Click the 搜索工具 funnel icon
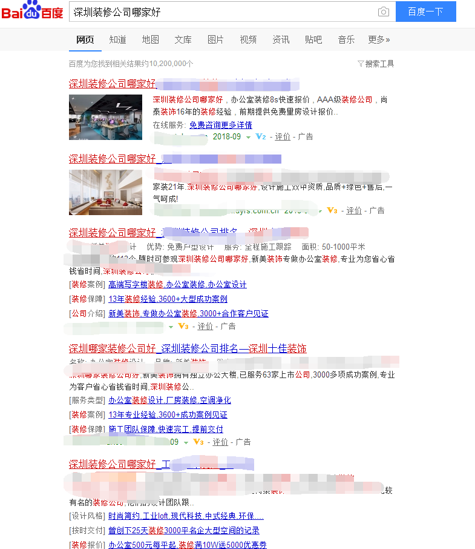This screenshot has width=475, height=549. pos(361,64)
